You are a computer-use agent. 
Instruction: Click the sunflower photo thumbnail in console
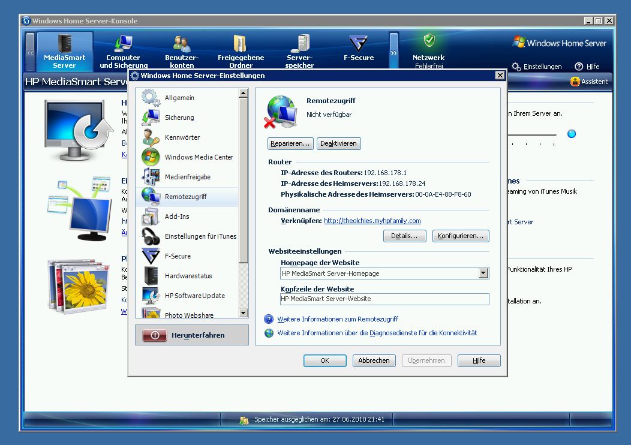(79, 285)
